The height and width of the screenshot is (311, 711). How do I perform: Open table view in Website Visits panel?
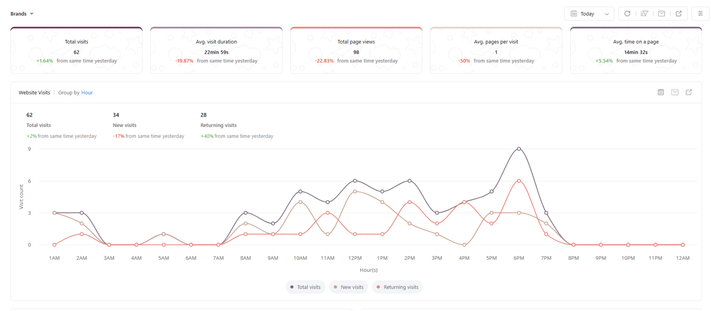coord(661,92)
